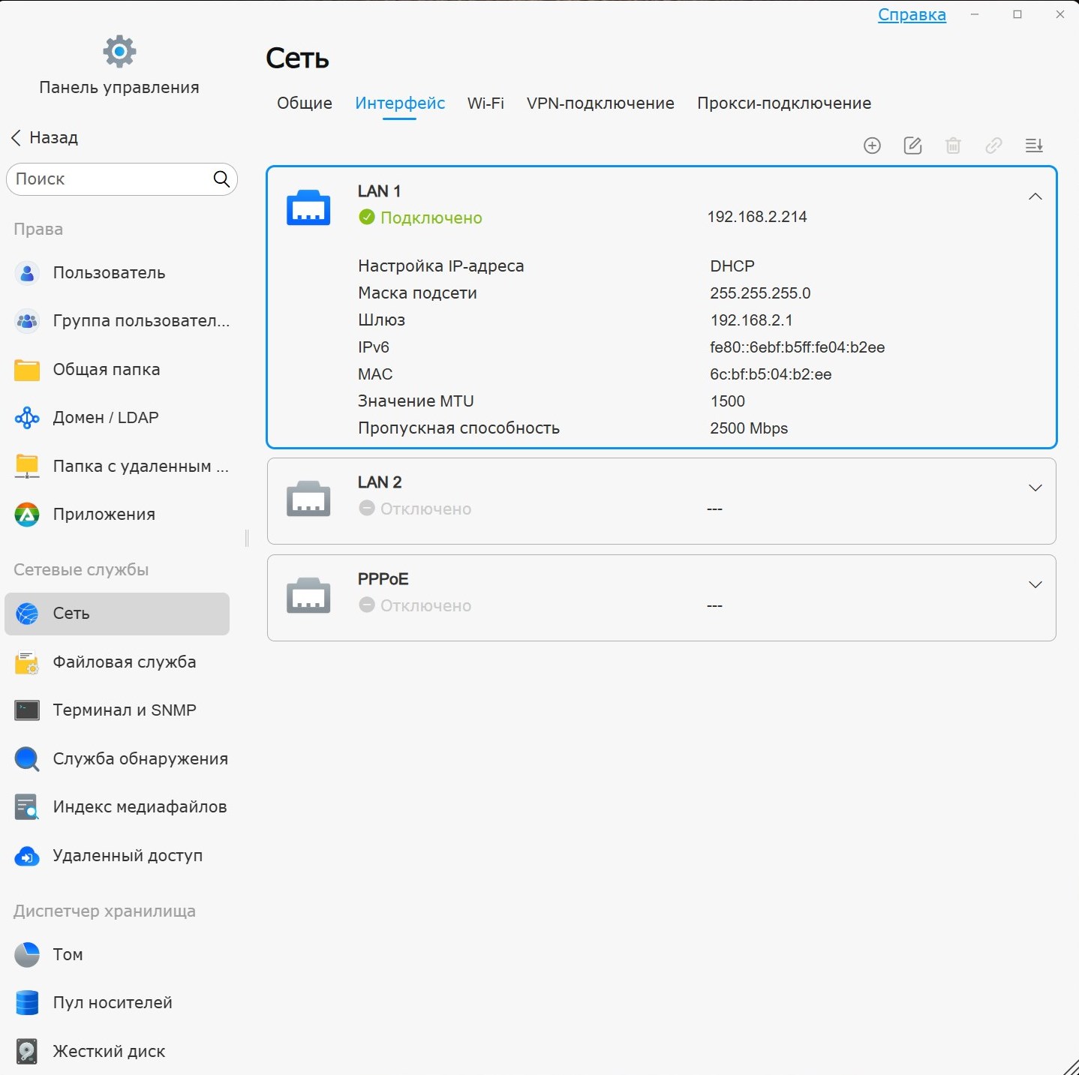Click the search magnifier icon

[221, 179]
